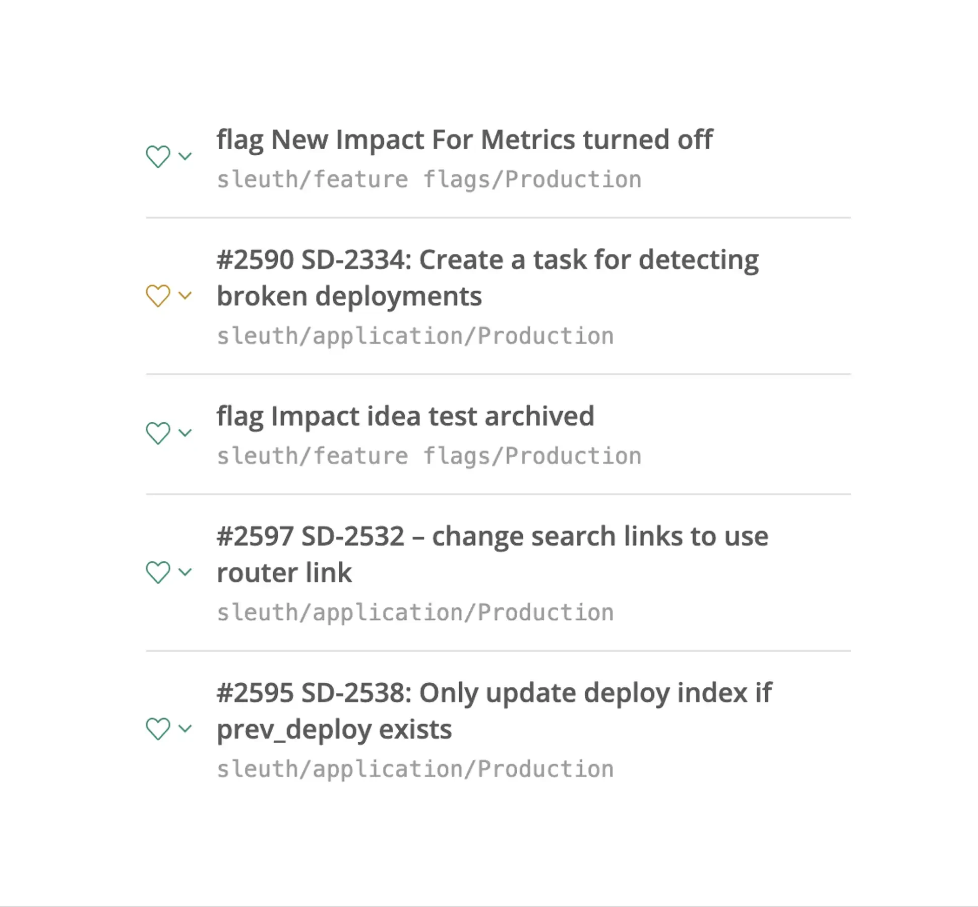Open '#2595 SD-2538: Only update deploy index'
The height and width of the screenshot is (907, 978).
pos(494,711)
